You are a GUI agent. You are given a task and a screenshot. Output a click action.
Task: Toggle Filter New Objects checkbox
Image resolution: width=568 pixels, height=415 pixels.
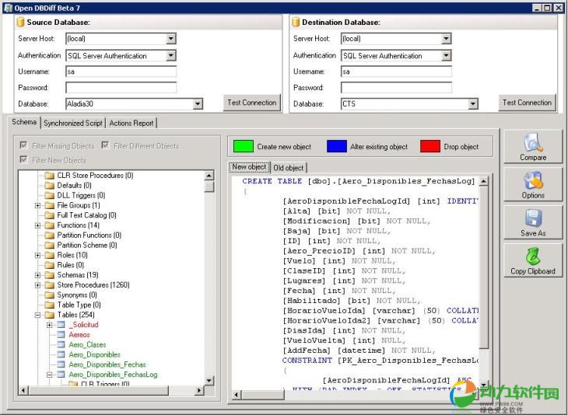pos(23,160)
